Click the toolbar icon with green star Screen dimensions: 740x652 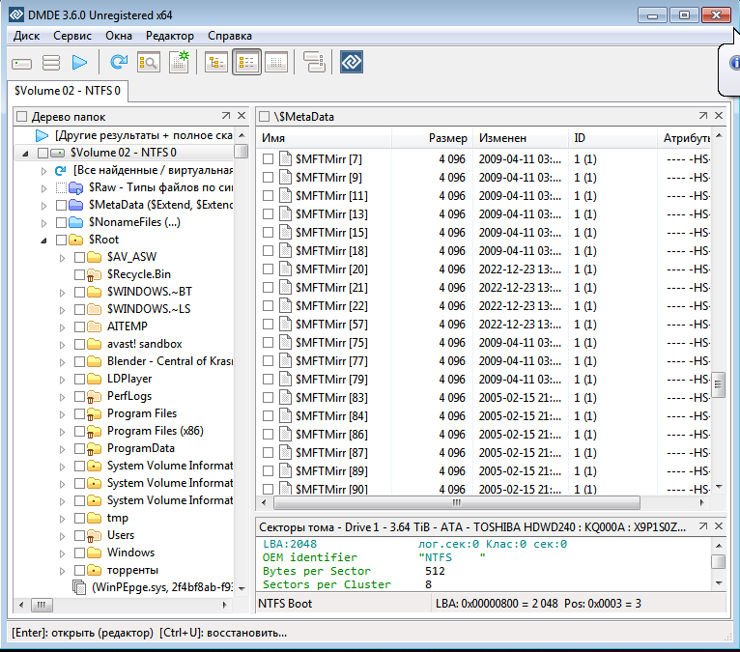point(179,64)
